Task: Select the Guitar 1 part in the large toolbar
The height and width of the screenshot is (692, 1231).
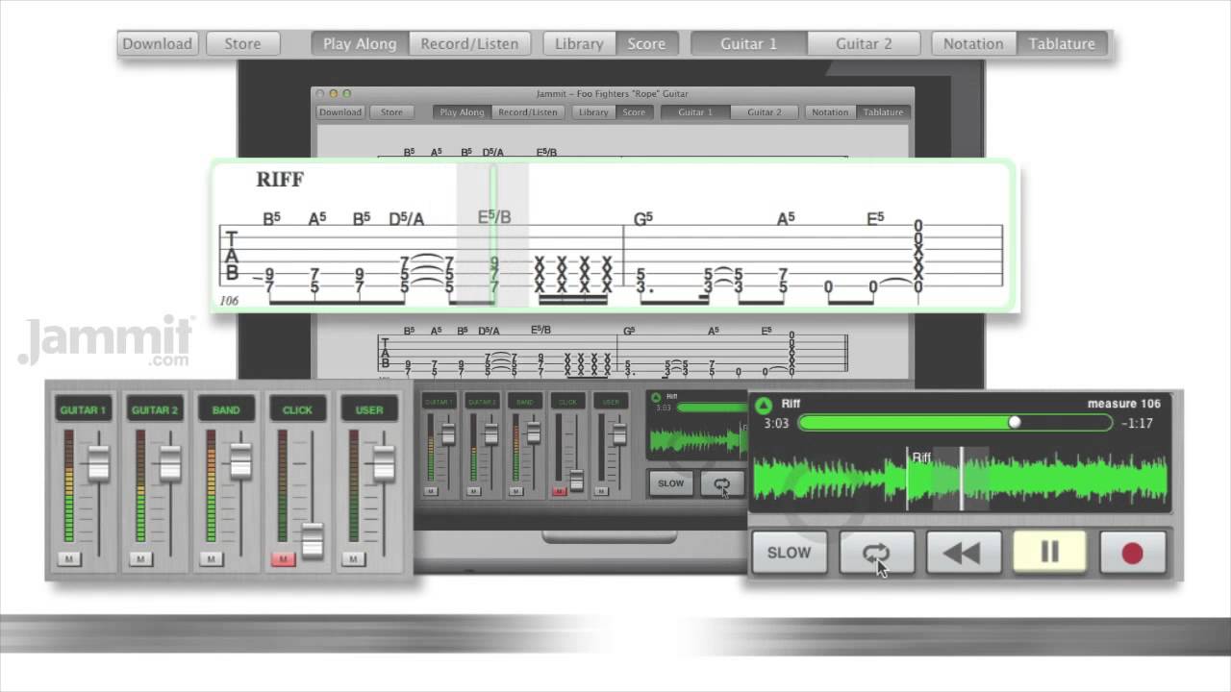Action: point(749,43)
